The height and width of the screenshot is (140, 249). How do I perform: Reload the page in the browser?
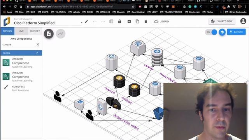15,7
